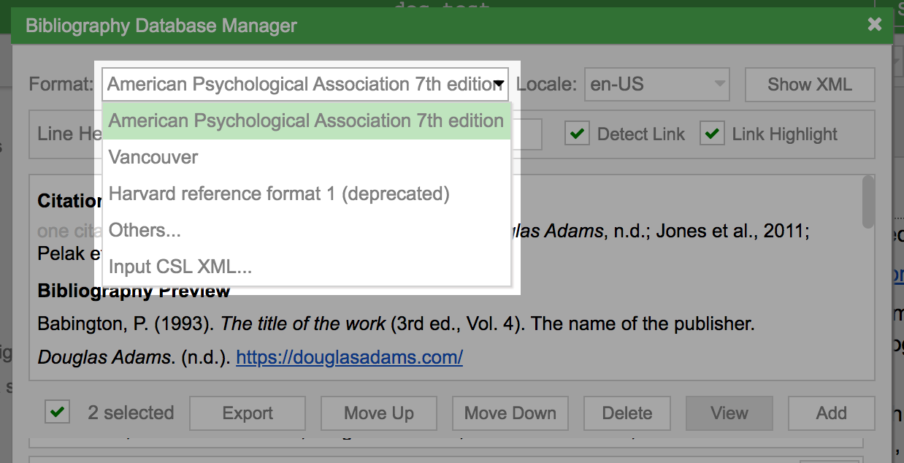The width and height of the screenshot is (904, 463).
Task: Open the Format dropdown arrow
Action: pyautogui.click(x=499, y=85)
